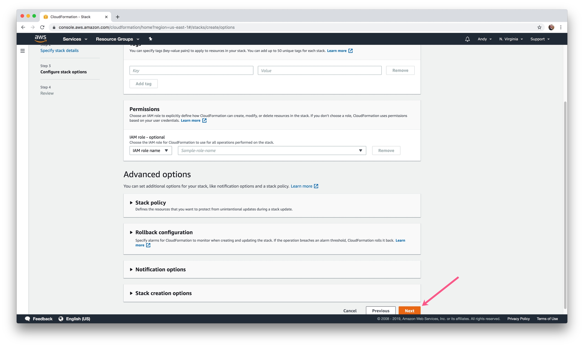Open the IAM role name type dropdown
Viewport: 584px width, 347px height.
click(x=151, y=151)
